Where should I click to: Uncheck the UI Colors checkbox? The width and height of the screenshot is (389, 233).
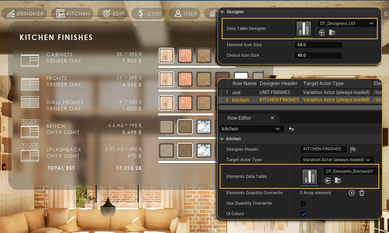tap(303, 214)
